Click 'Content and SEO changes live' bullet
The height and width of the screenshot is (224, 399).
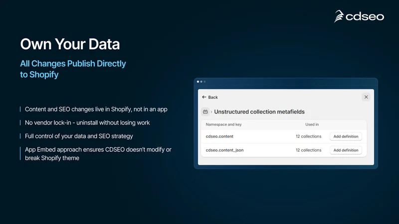[x=96, y=109]
